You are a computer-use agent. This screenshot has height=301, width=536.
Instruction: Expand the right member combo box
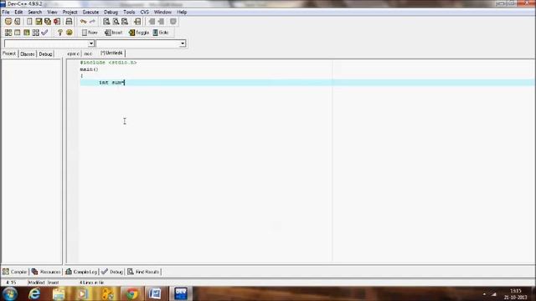(x=183, y=43)
